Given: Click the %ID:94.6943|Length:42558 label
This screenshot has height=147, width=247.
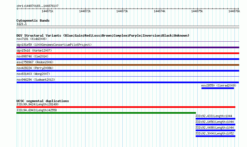Looking at the screenshot, I should click(x=37, y=110).
